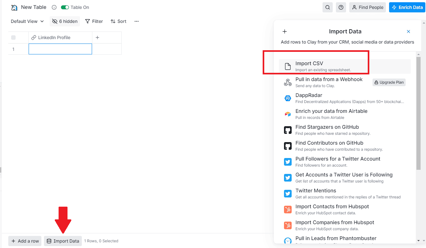Open the Sort options
The height and width of the screenshot is (248, 426).
click(x=118, y=21)
